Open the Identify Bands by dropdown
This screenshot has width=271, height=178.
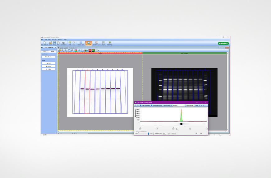pyautogui.click(x=179, y=105)
